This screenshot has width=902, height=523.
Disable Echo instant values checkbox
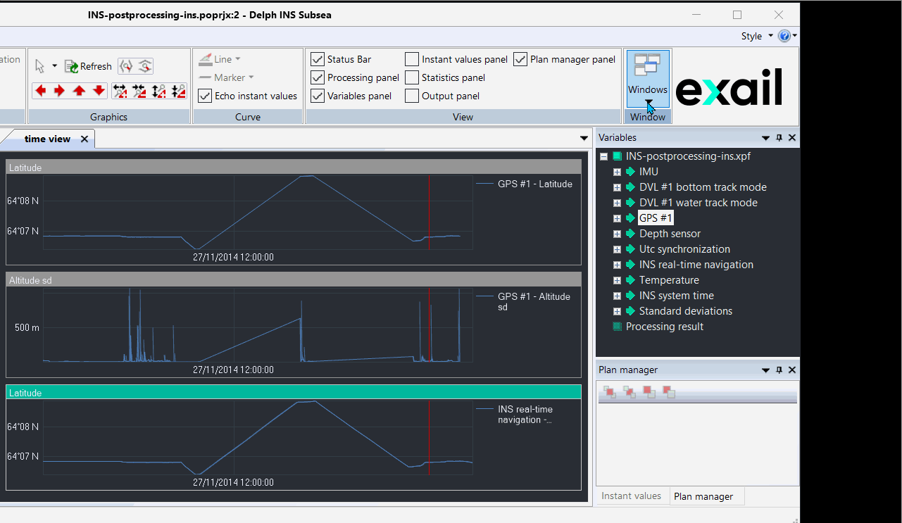205,96
